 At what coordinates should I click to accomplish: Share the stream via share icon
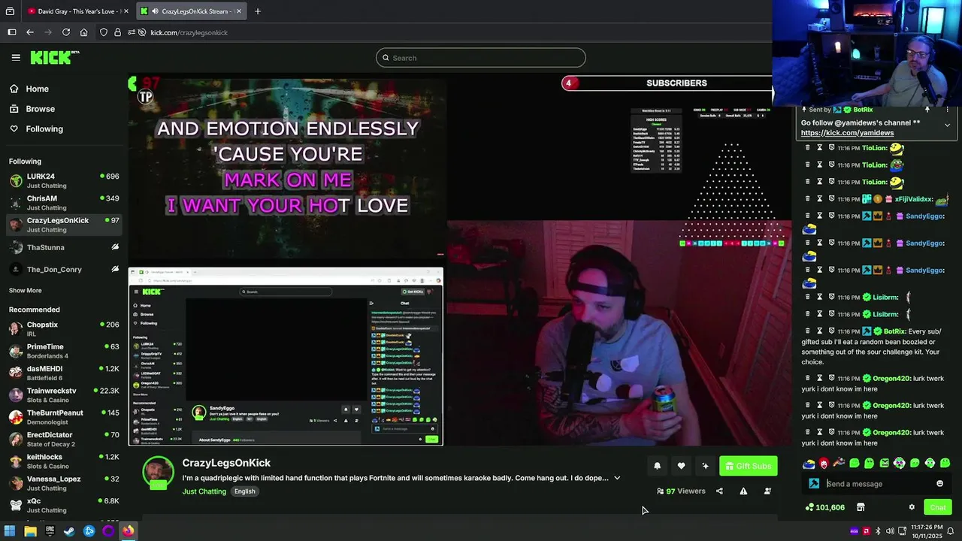click(x=719, y=491)
